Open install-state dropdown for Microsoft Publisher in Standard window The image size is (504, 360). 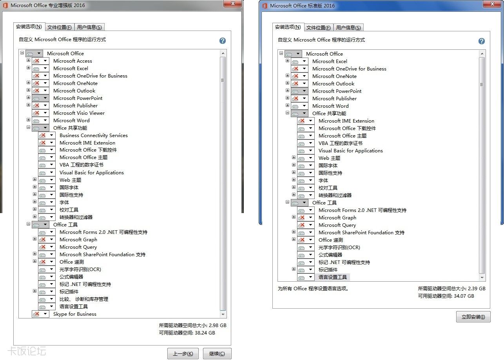pos(305,98)
